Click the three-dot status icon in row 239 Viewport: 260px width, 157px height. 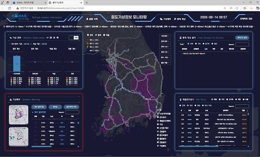pyautogui.click(x=189, y=115)
